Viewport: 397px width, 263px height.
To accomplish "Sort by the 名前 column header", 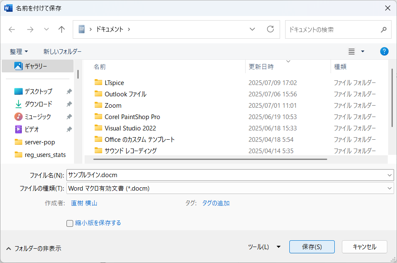I will pos(100,67).
